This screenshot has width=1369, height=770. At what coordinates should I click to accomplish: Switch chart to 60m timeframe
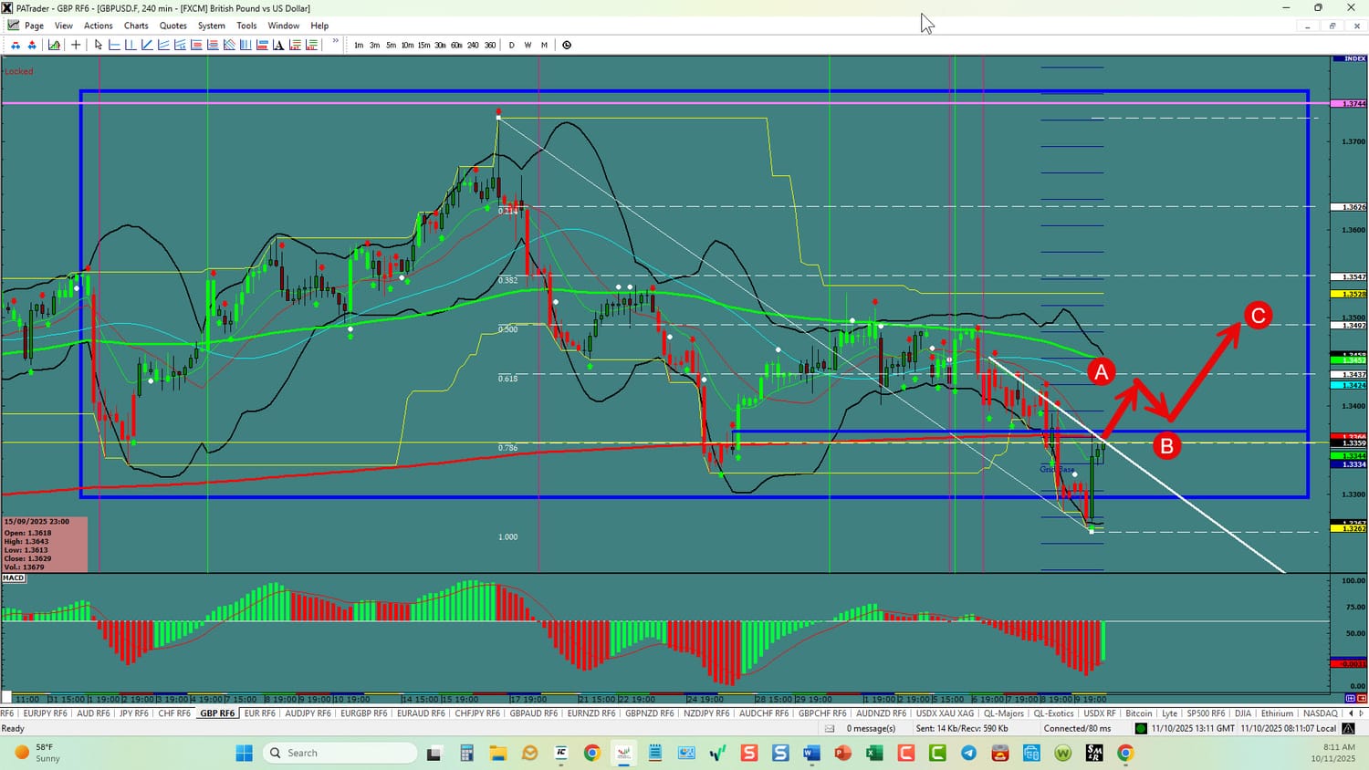point(456,45)
